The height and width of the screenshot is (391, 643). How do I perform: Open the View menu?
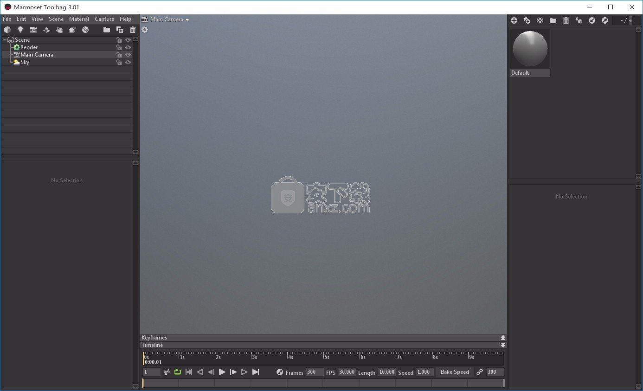click(37, 19)
